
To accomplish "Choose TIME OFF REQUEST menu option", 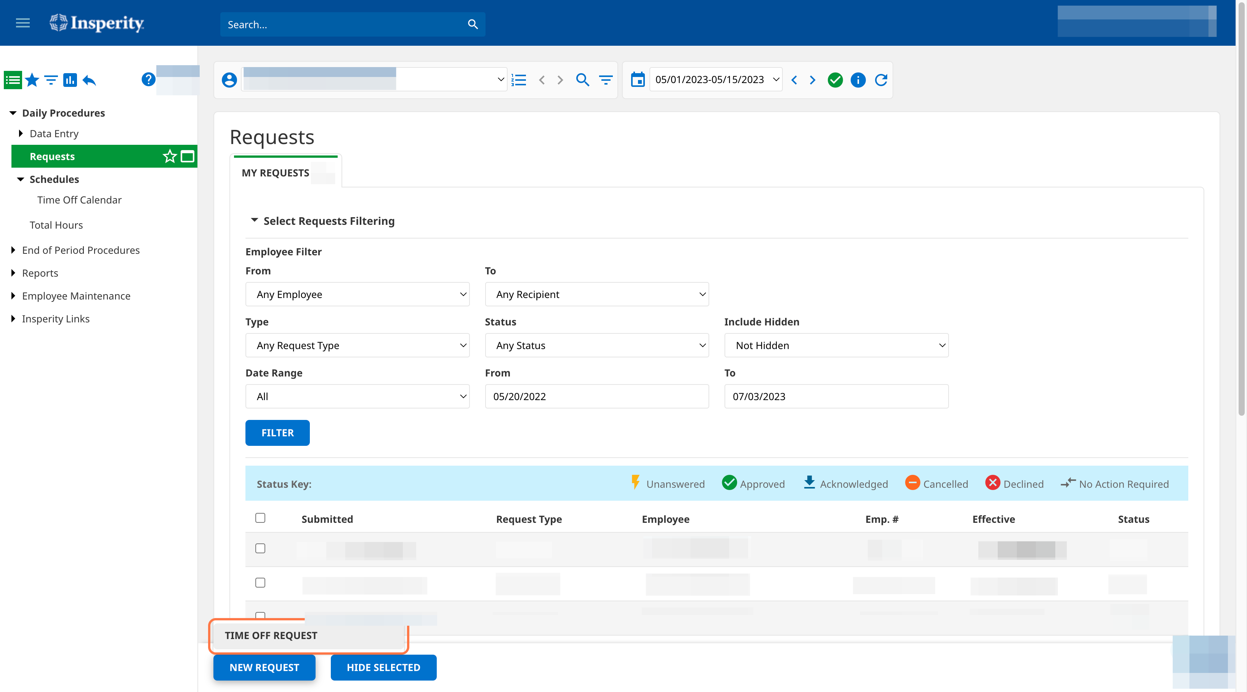I will pos(308,635).
